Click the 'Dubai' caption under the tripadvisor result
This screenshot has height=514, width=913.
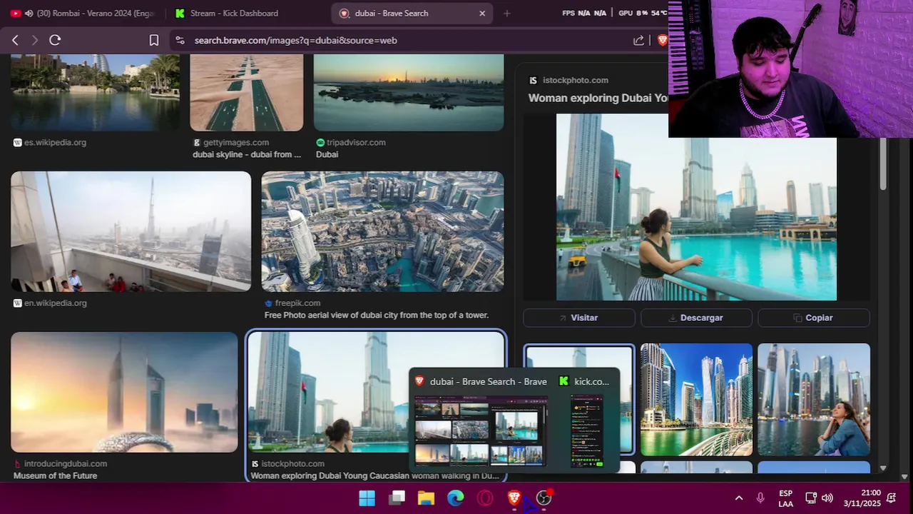tap(327, 154)
